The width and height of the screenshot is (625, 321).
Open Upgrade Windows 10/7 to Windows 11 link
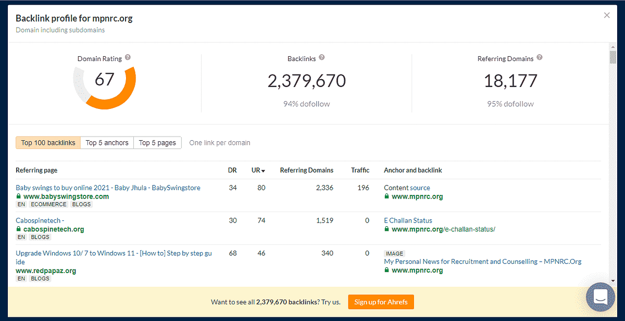tap(114, 257)
